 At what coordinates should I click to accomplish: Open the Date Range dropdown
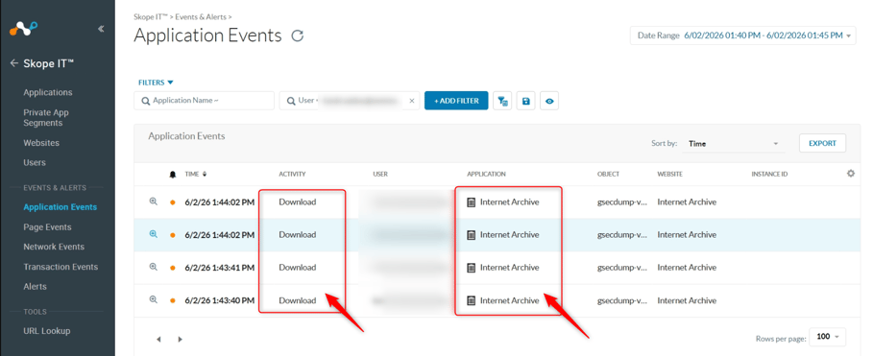(x=743, y=36)
